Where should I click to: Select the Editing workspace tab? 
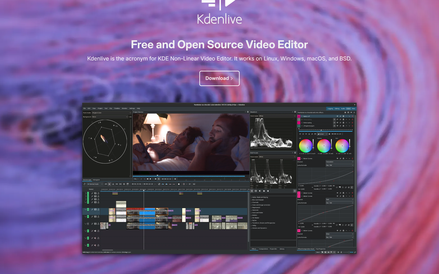point(337,108)
